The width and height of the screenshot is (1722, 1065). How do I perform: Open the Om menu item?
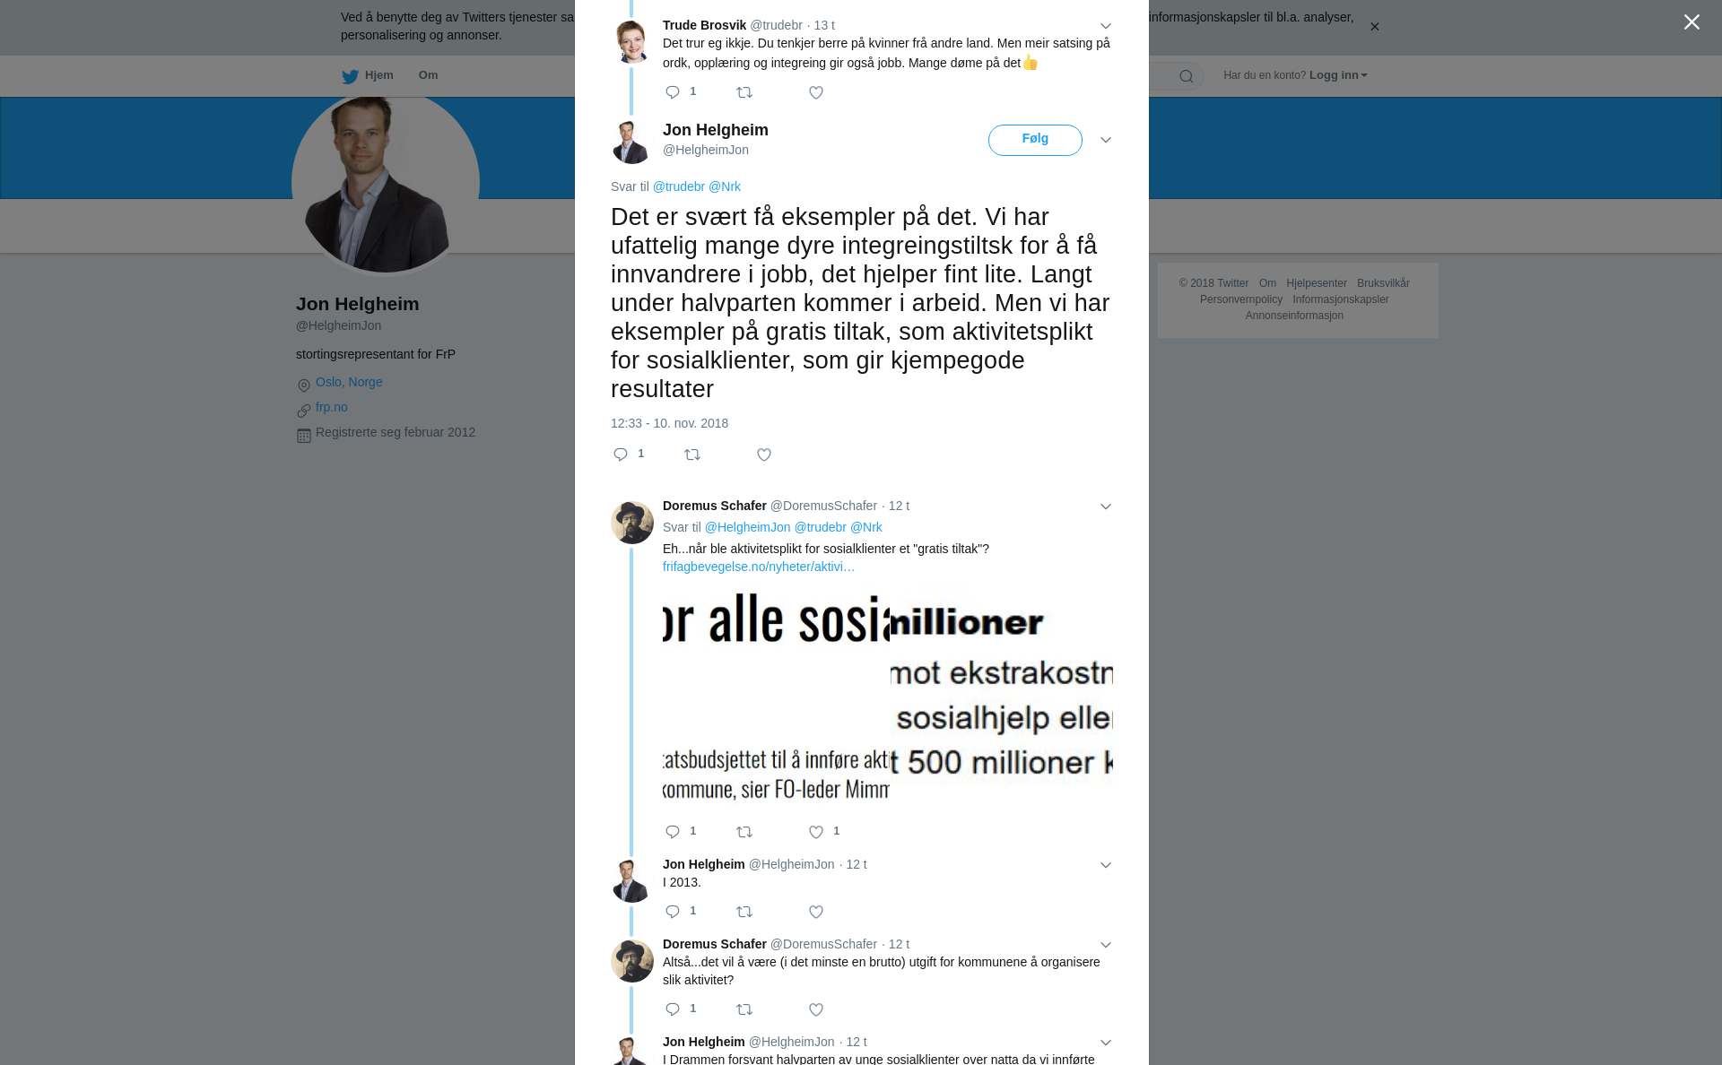point(428,75)
